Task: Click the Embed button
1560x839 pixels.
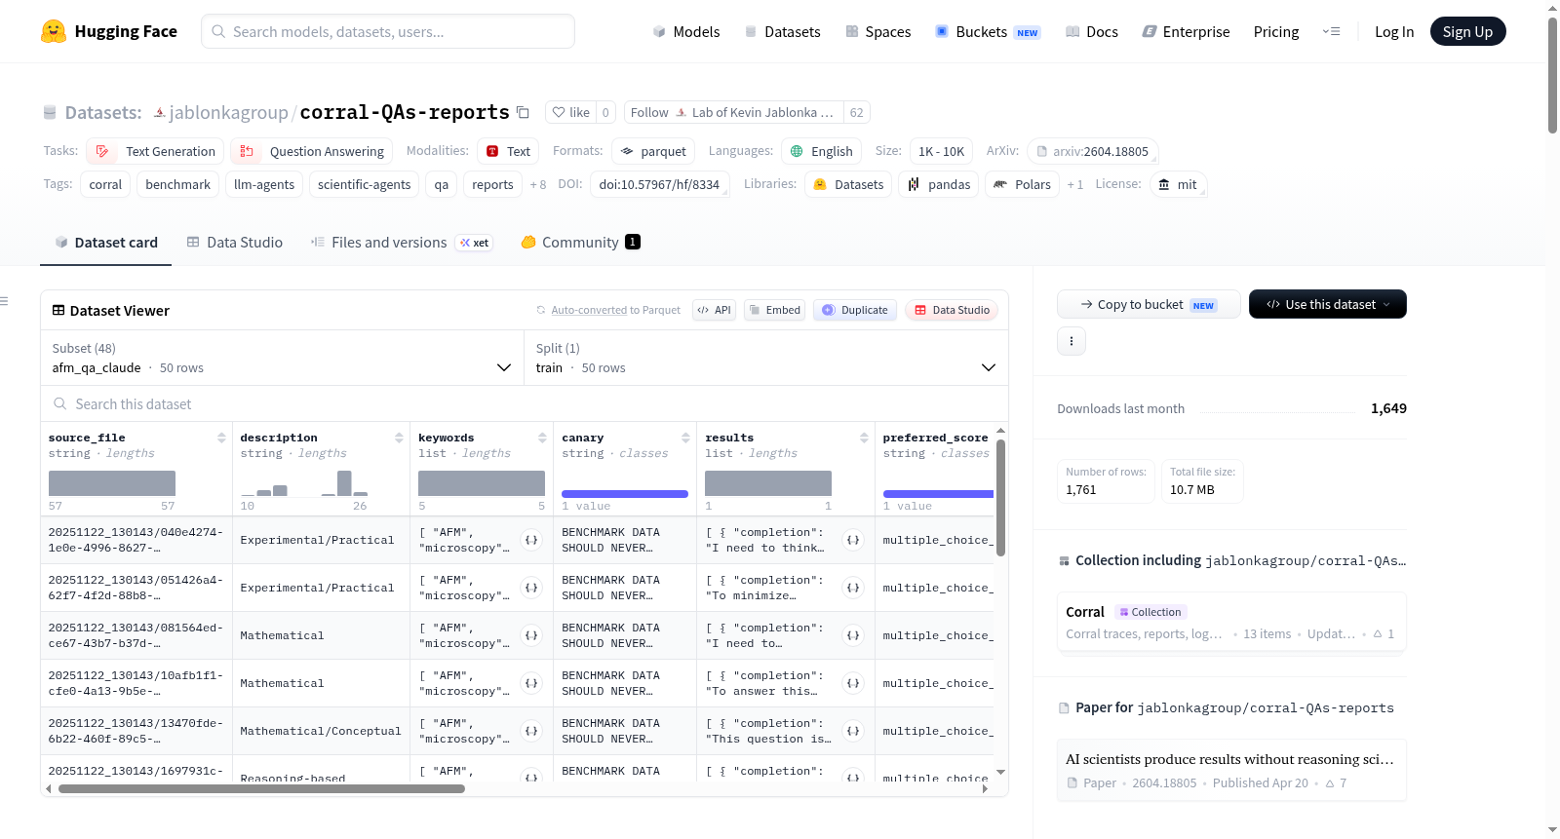Action: pos(774,310)
